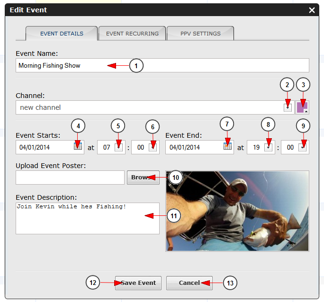
Task: Pick the purple channel color swatch
Action: pyautogui.click(x=302, y=107)
